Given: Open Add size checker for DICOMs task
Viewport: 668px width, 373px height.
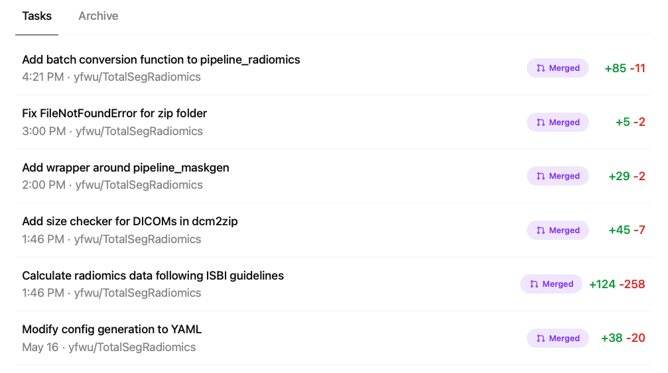Looking at the screenshot, I should (130, 221).
